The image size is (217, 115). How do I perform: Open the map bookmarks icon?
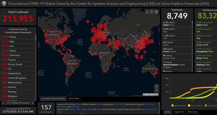147,12
